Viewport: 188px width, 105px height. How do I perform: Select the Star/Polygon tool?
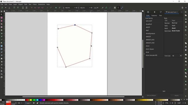pyautogui.click(x=1, y=24)
